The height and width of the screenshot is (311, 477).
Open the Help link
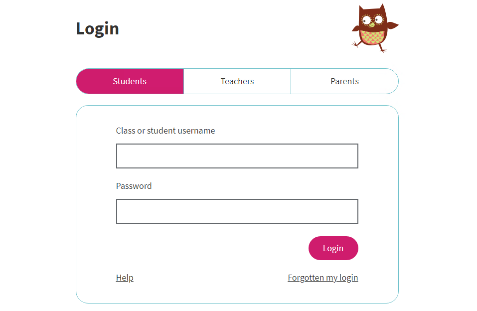(x=125, y=278)
